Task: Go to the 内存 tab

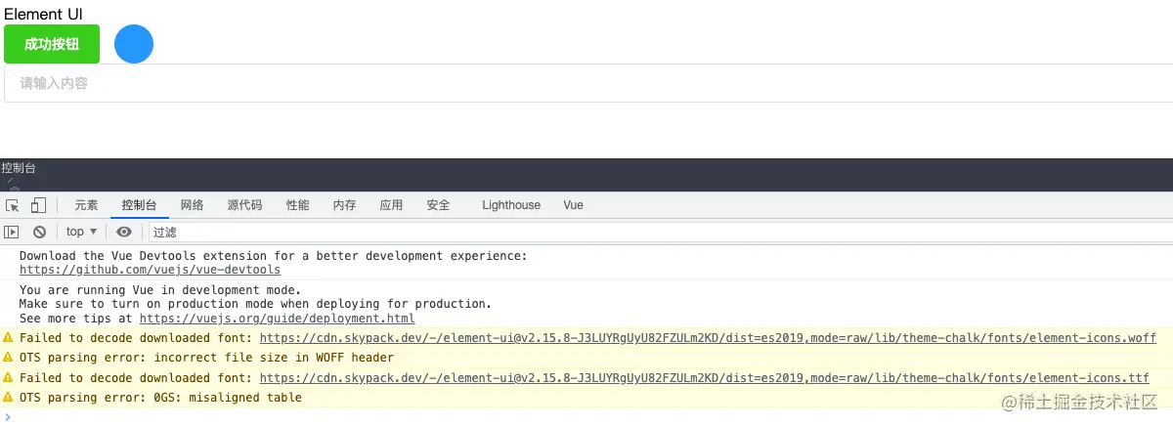Action: tap(344, 205)
